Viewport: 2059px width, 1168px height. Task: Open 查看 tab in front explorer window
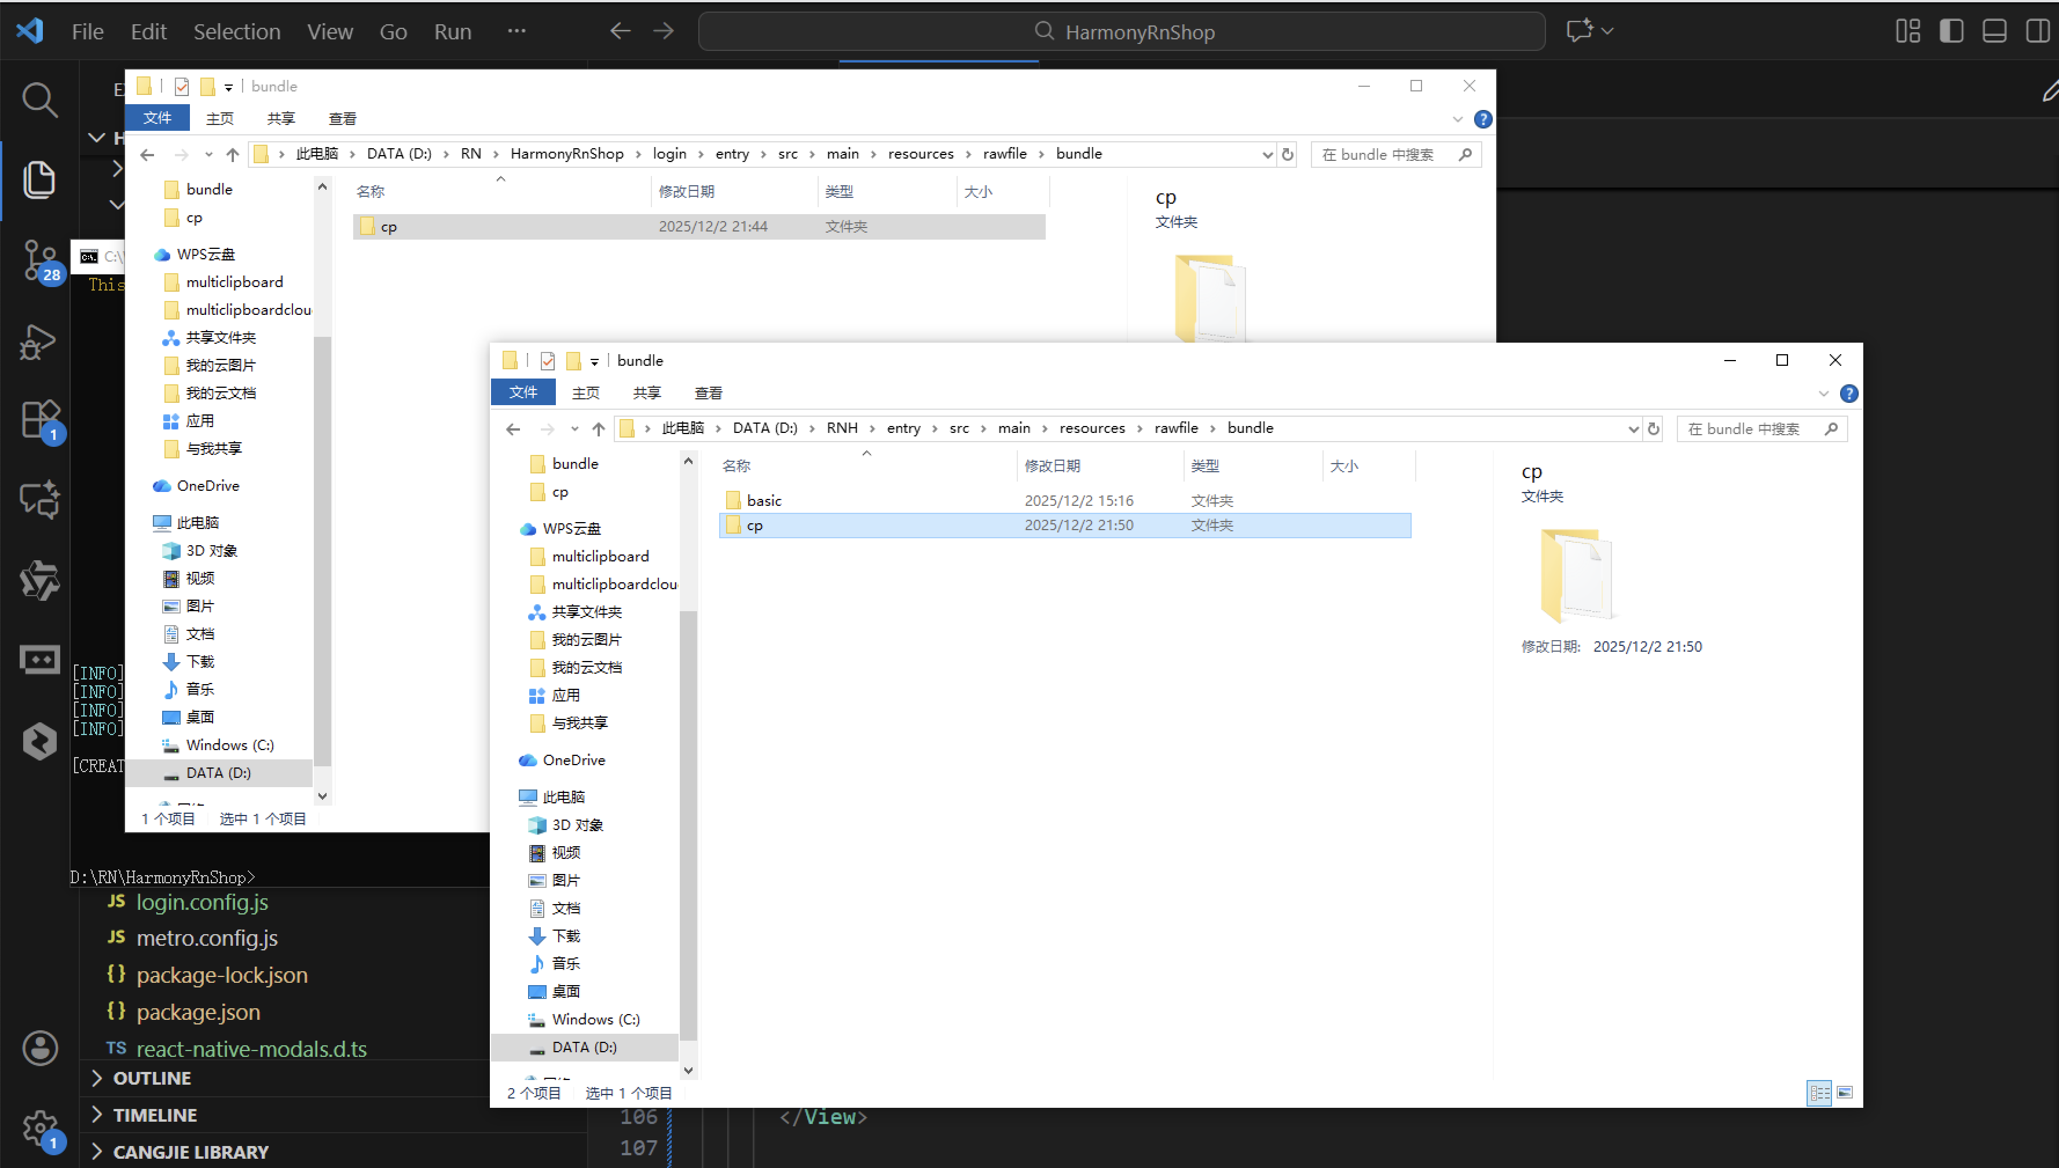click(x=708, y=393)
